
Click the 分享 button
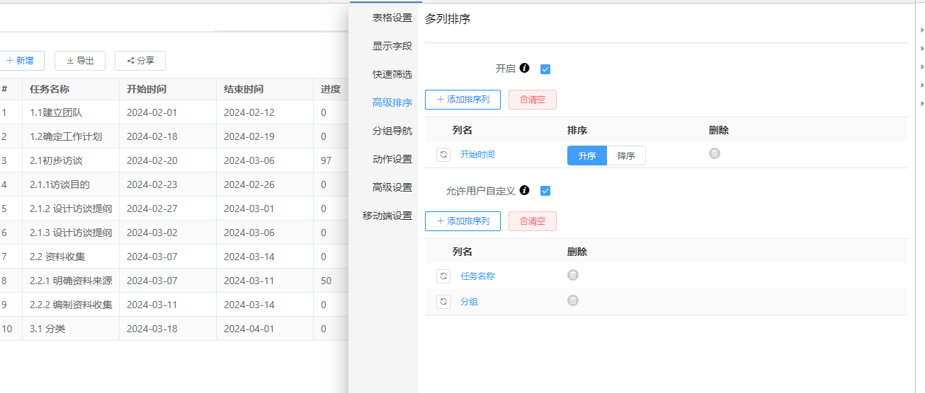pos(140,61)
